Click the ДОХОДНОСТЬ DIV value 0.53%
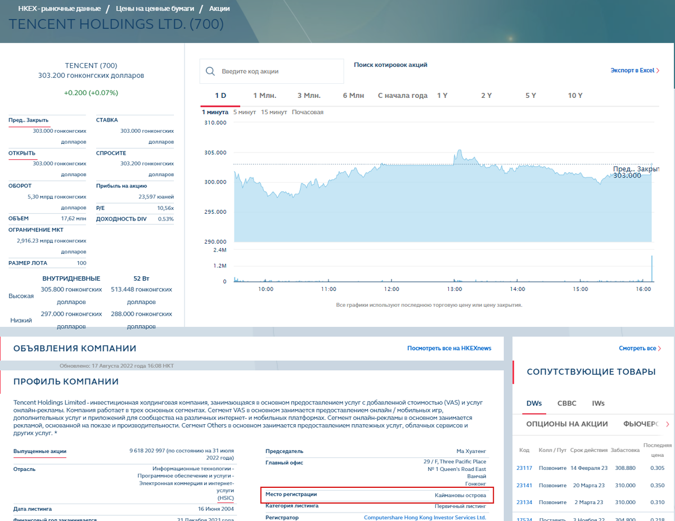The height and width of the screenshot is (521, 675). pyautogui.click(x=166, y=219)
